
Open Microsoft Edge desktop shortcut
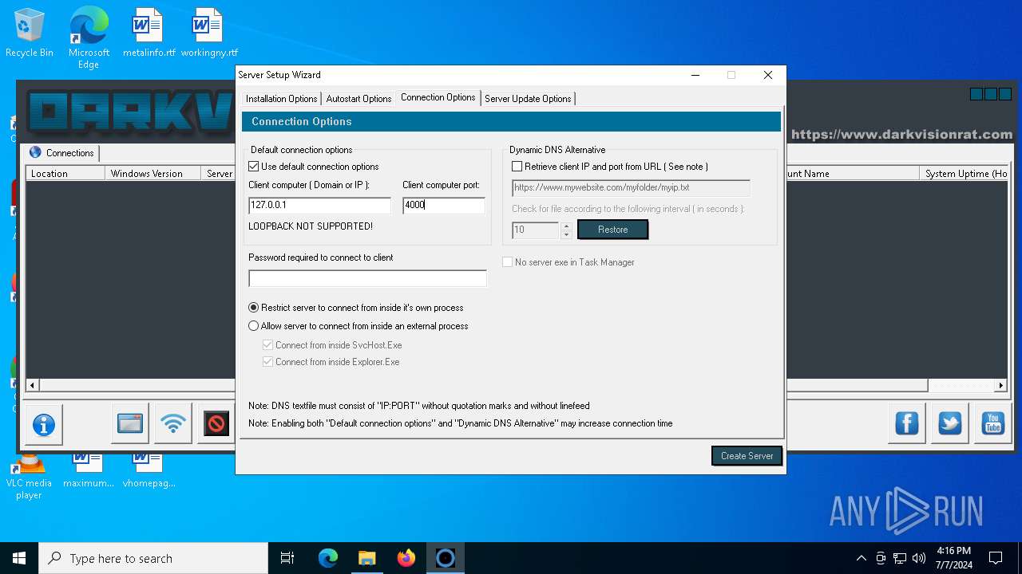(x=89, y=37)
